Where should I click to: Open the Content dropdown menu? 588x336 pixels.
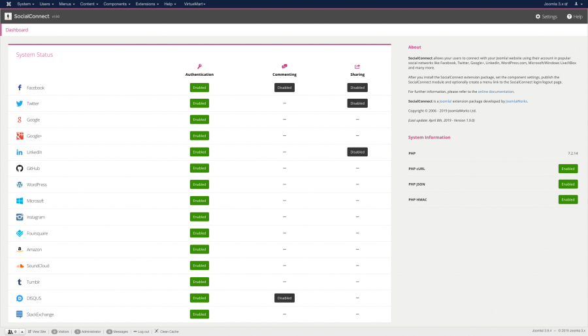click(89, 4)
